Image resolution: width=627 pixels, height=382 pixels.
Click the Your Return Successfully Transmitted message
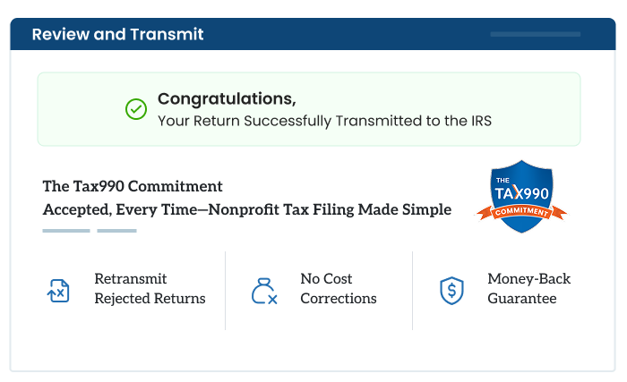324,120
